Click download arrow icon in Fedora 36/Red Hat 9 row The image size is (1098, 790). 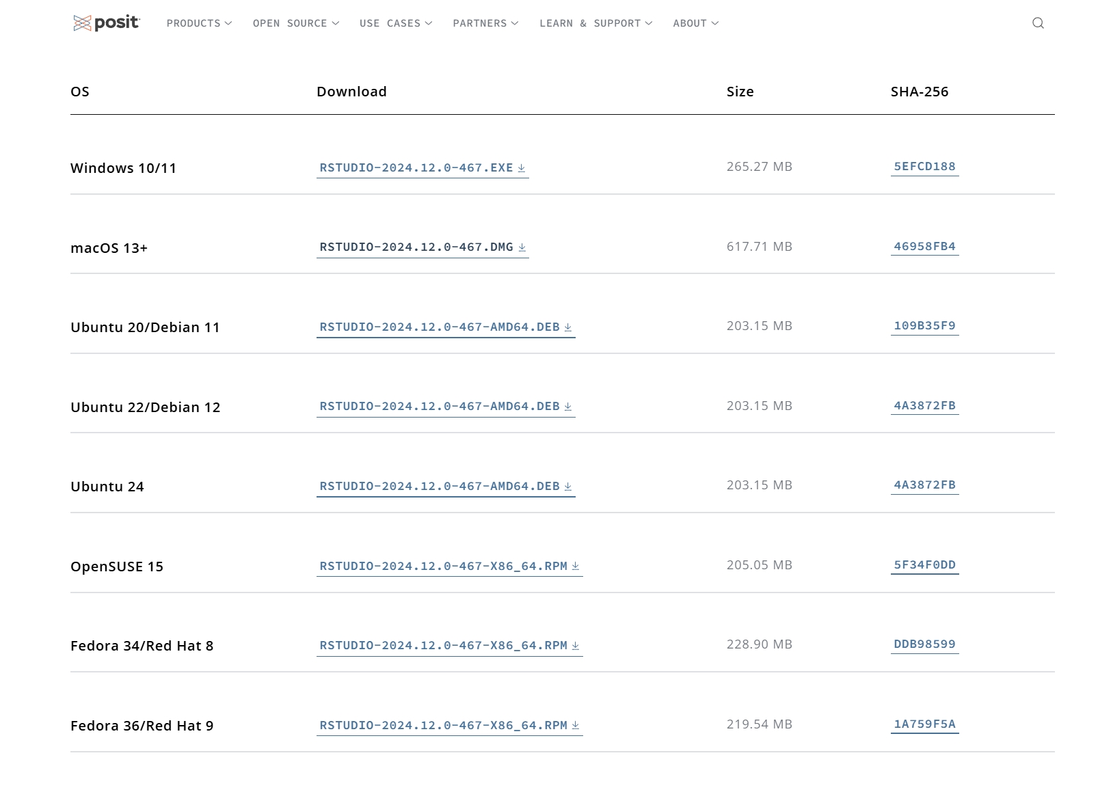pos(576,726)
